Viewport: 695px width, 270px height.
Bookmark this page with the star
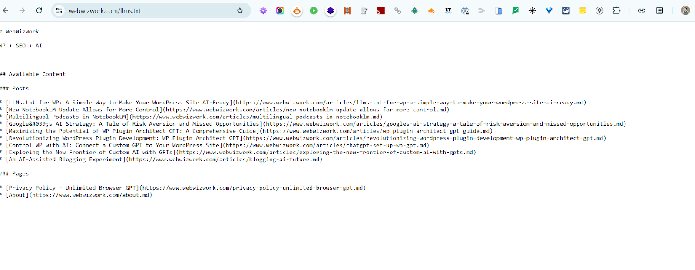click(240, 10)
